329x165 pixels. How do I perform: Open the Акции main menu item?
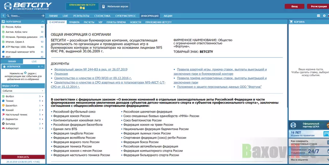point(168,16)
